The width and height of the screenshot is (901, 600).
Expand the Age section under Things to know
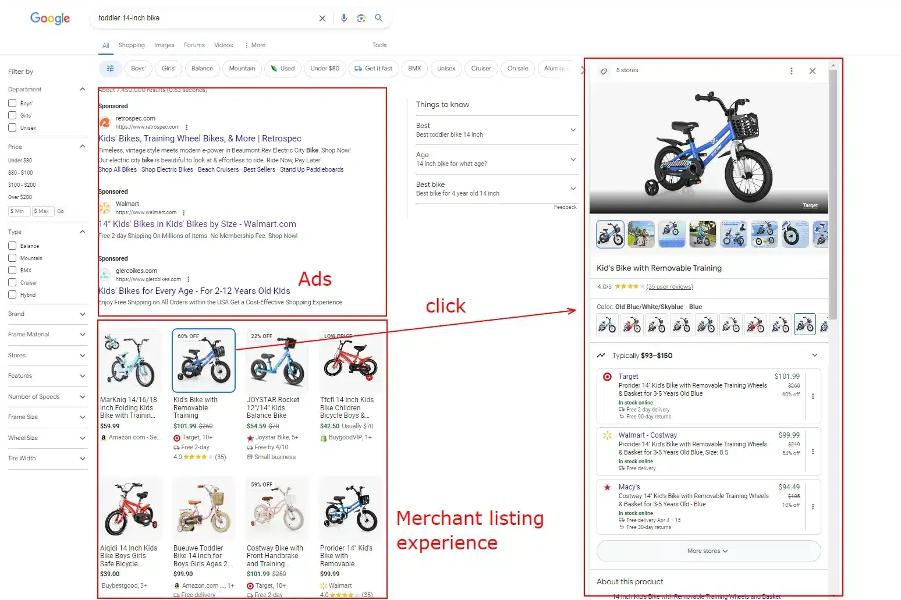point(573,159)
